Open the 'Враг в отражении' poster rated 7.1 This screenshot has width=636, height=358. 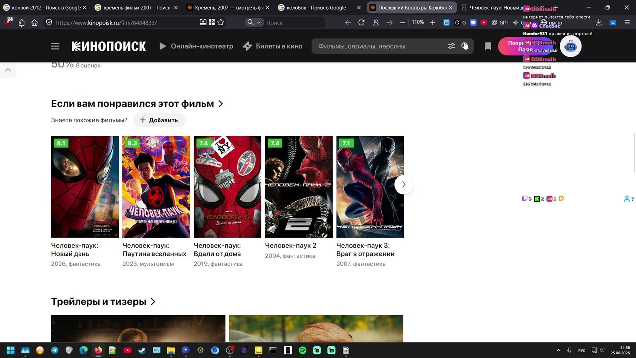point(370,187)
